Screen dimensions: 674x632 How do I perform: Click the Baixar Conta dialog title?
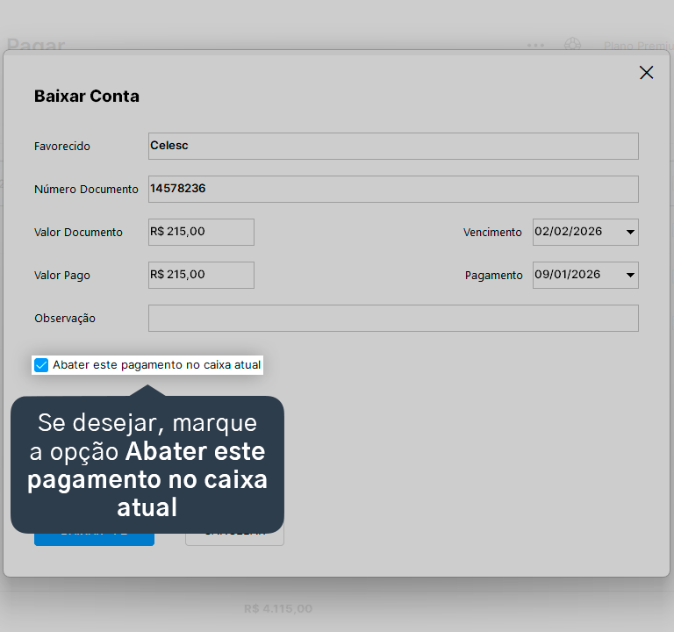click(x=87, y=96)
